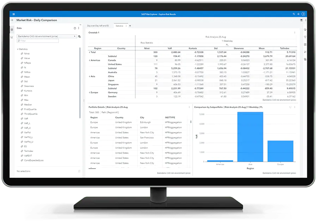Click the maximize icon on the Comparison by Subportfolio panel

coord(291,107)
